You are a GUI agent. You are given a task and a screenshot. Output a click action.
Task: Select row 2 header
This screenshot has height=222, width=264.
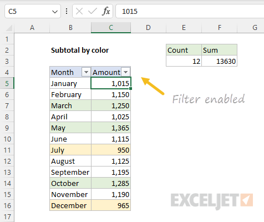[x=7, y=50]
